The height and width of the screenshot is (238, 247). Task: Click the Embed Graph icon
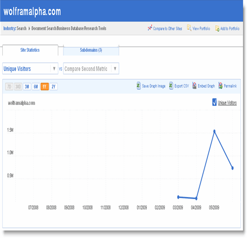pos(194,86)
